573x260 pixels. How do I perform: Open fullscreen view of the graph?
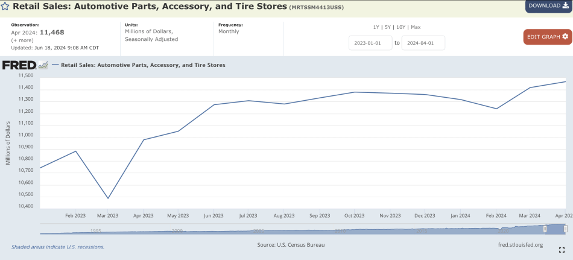(562, 250)
